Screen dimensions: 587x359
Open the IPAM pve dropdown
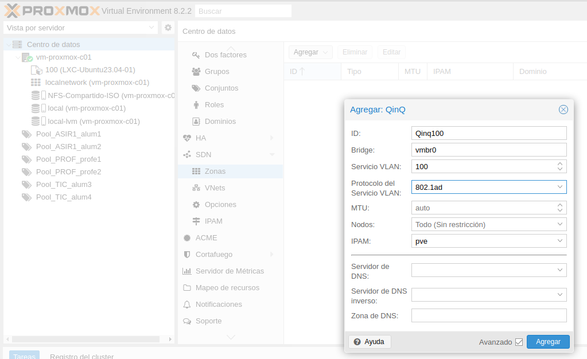pyautogui.click(x=559, y=241)
